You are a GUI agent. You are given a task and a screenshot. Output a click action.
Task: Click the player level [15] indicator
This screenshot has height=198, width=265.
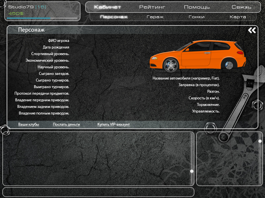point(40,7)
